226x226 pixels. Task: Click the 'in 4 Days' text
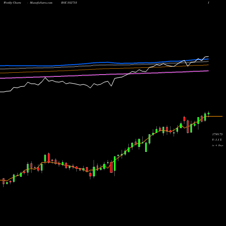[x=217, y=146]
